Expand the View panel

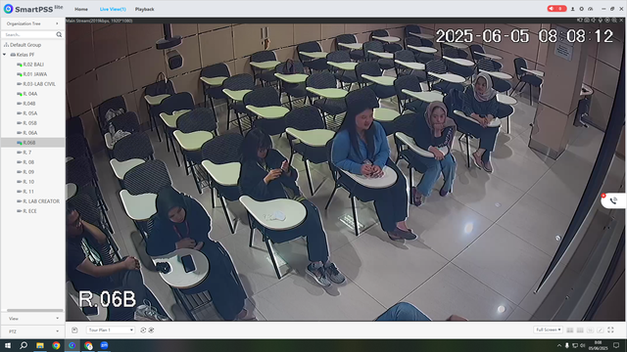click(32, 319)
